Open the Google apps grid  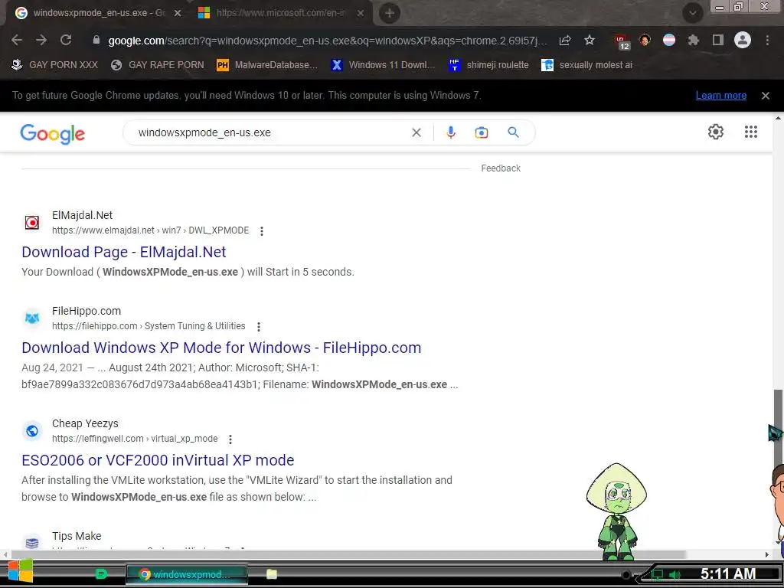tap(750, 132)
